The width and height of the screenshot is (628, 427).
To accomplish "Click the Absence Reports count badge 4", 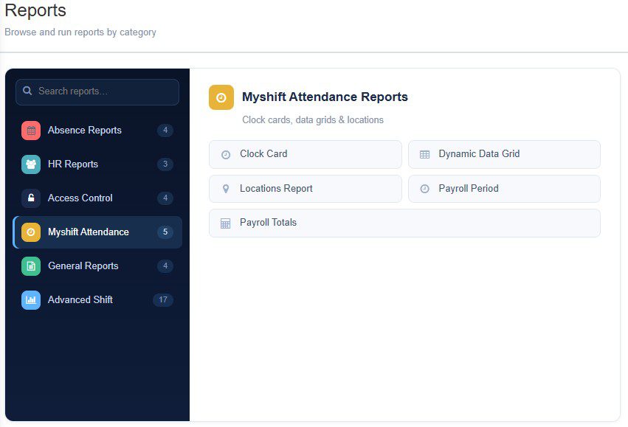I will point(165,131).
